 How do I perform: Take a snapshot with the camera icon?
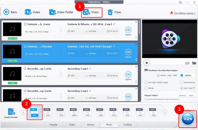pyautogui.click(x=187, y=63)
